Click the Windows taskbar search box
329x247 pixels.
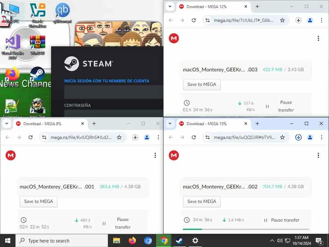[x=62, y=241]
